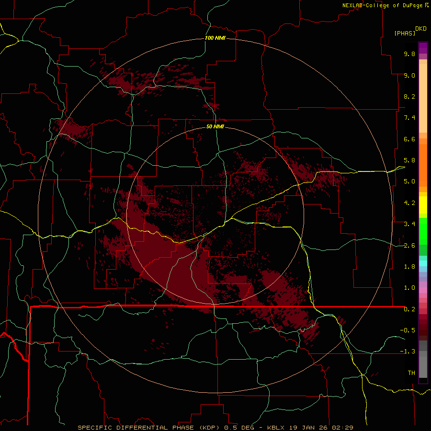Click the 6.6 legend value
The image size is (431, 431).
coord(409,139)
